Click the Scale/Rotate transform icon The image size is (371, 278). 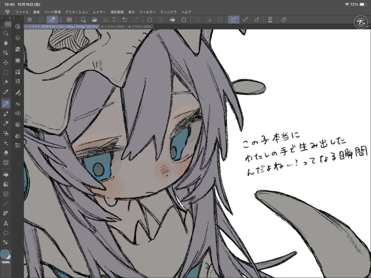(184, 19)
